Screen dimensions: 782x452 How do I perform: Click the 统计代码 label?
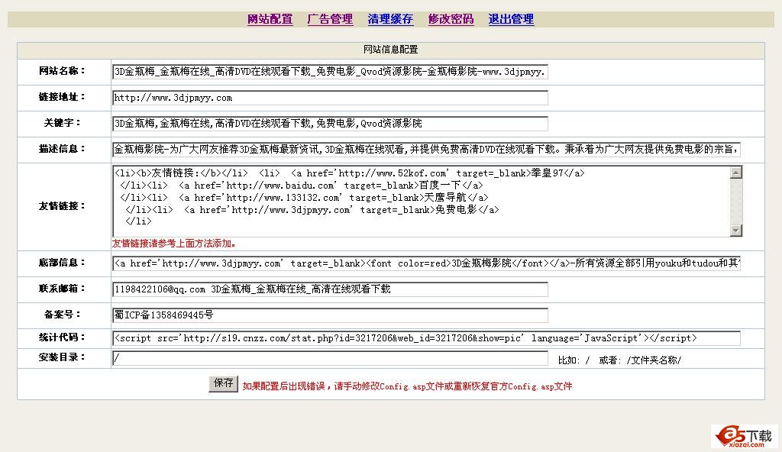tap(62, 337)
